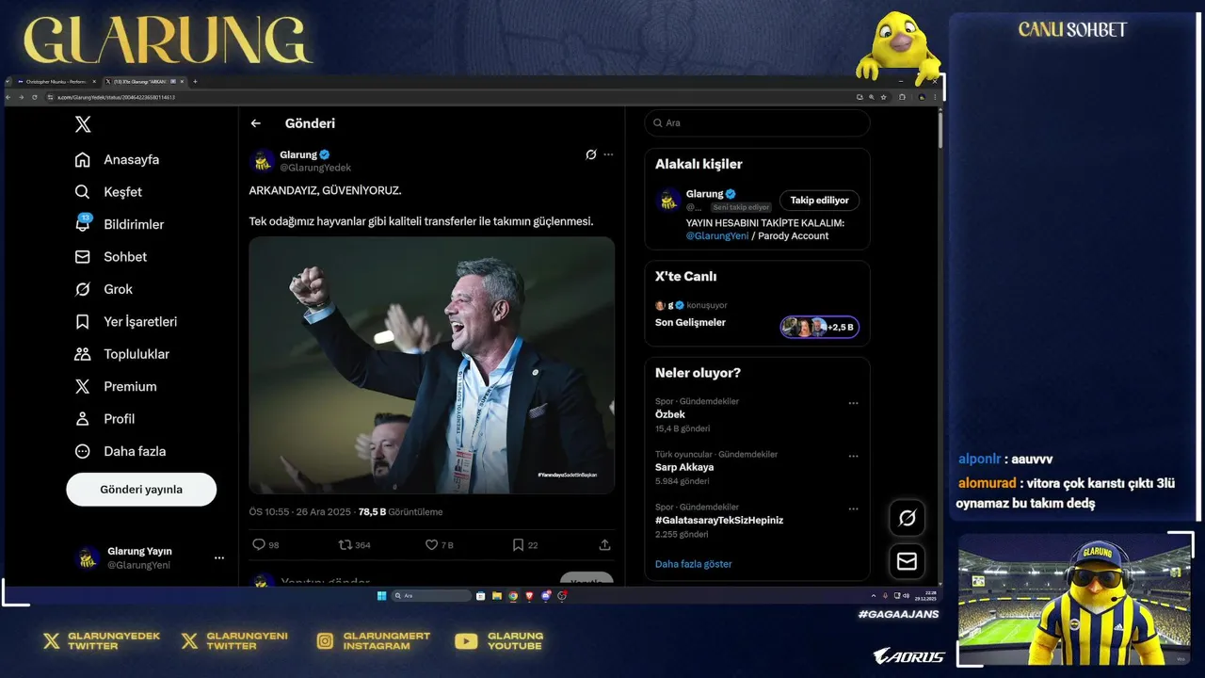Focus the Ara search field on X
The image size is (1205, 678).
(757, 123)
